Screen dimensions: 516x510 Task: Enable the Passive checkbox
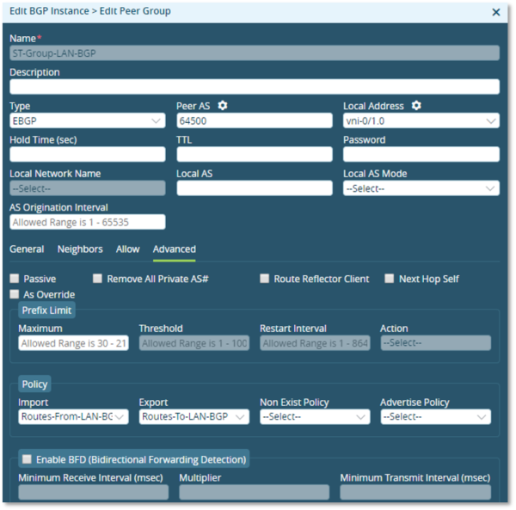click(x=15, y=279)
